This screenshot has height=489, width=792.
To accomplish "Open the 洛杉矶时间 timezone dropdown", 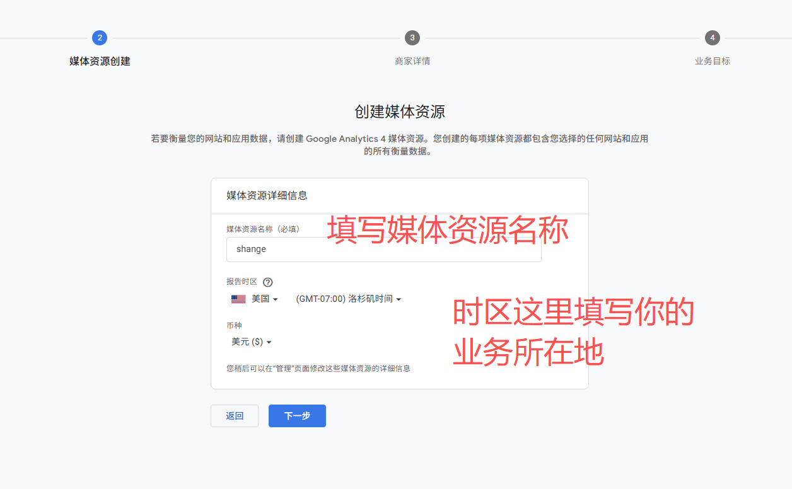I will (x=349, y=299).
